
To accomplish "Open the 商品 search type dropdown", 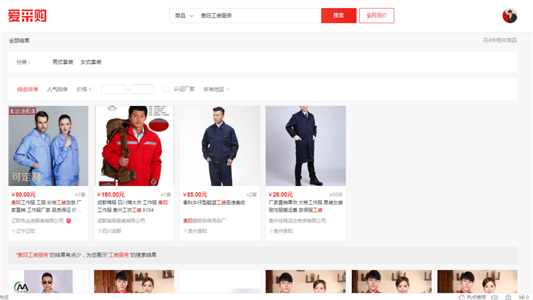I will click(x=184, y=15).
